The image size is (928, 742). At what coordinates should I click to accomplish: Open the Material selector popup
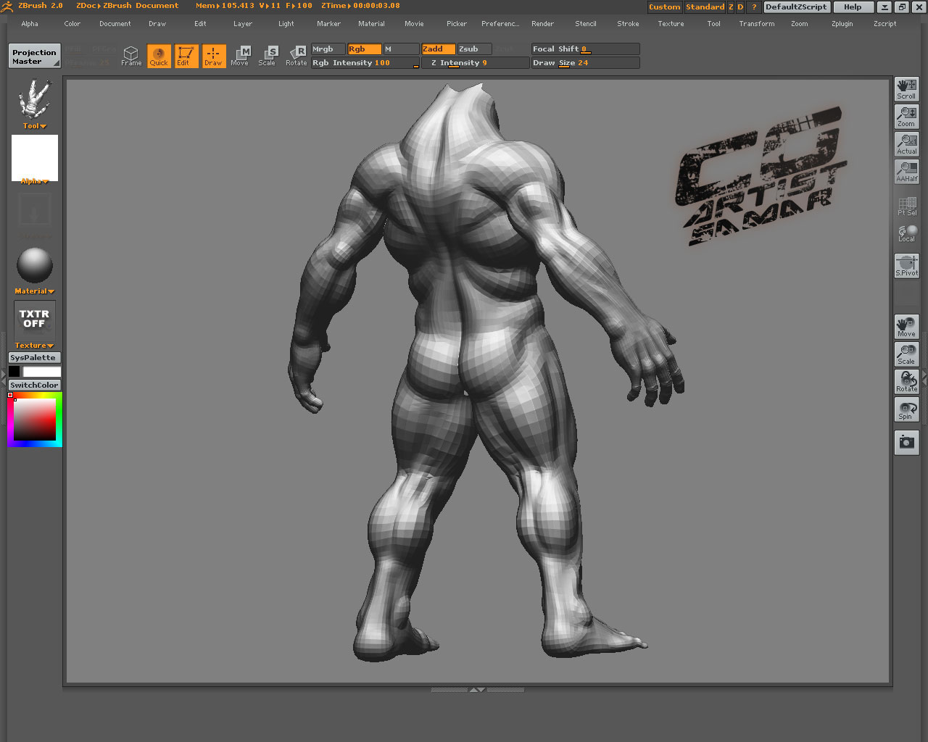pos(33,291)
